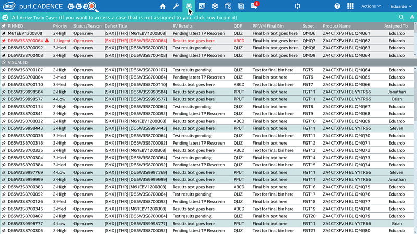Click the Intel logo
The width and height of the screenshot is (417, 234).
(9, 6)
